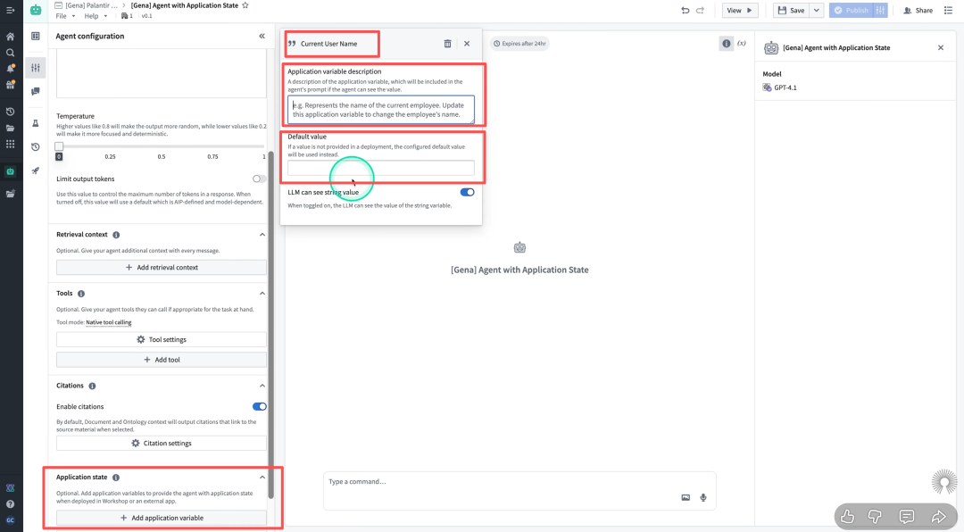
Task: Share the agent
Action: click(918, 11)
